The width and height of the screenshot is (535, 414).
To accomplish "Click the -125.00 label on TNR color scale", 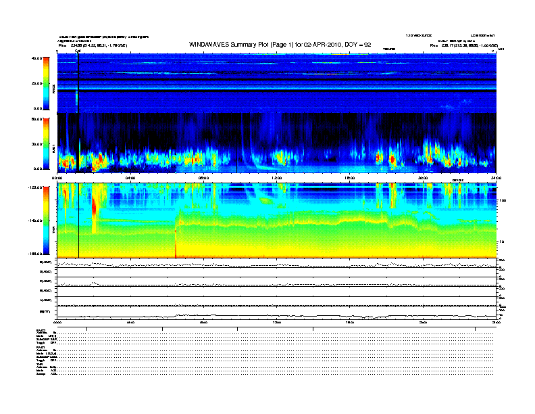I will click(35, 187).
